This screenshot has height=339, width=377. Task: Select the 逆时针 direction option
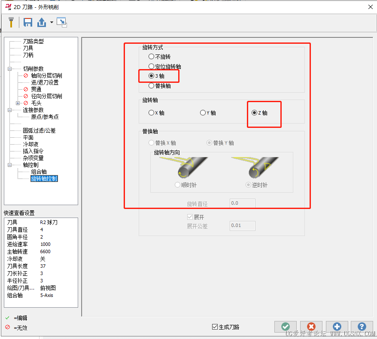(x=256, y=185)
